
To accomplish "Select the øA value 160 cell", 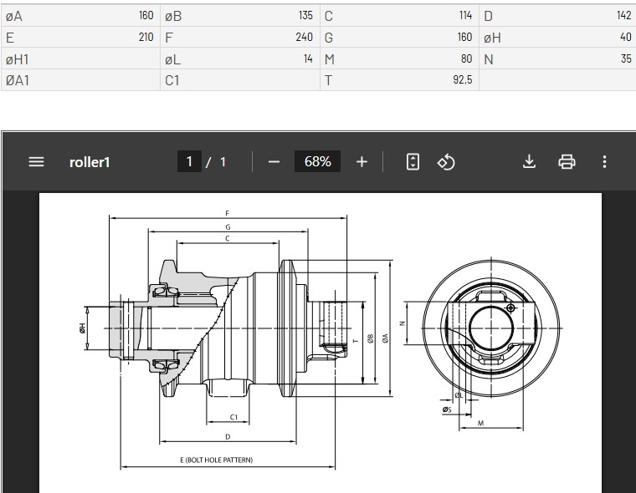I will coord(146,16).
